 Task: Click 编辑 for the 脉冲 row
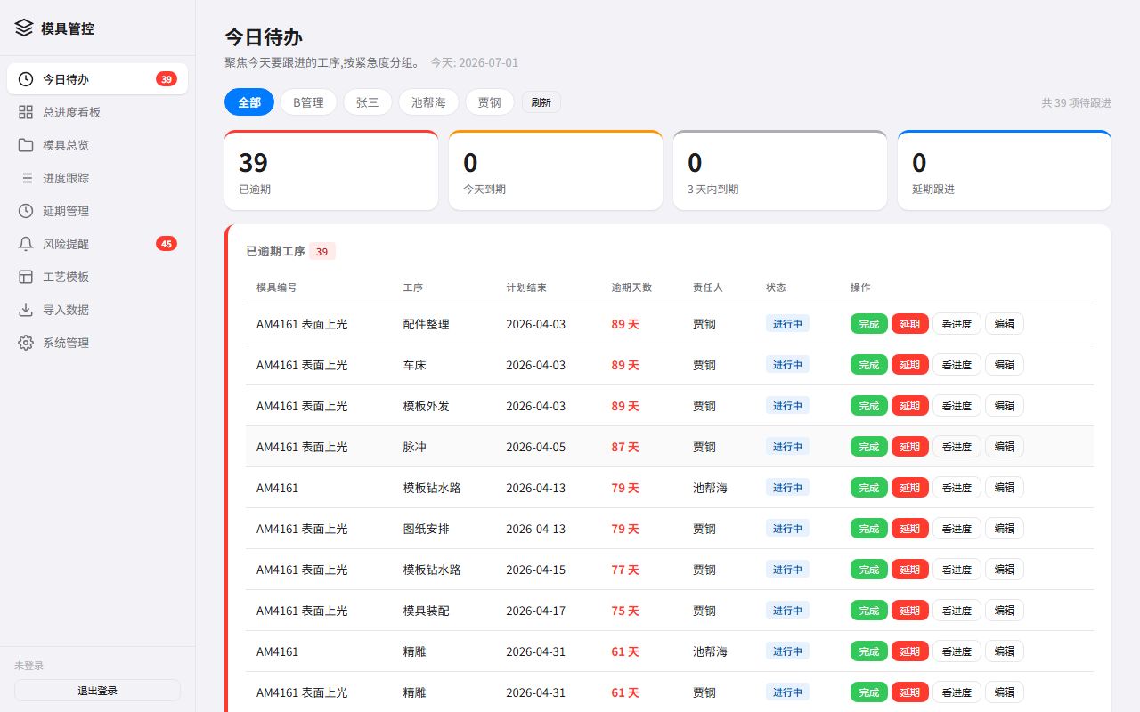1005,447
